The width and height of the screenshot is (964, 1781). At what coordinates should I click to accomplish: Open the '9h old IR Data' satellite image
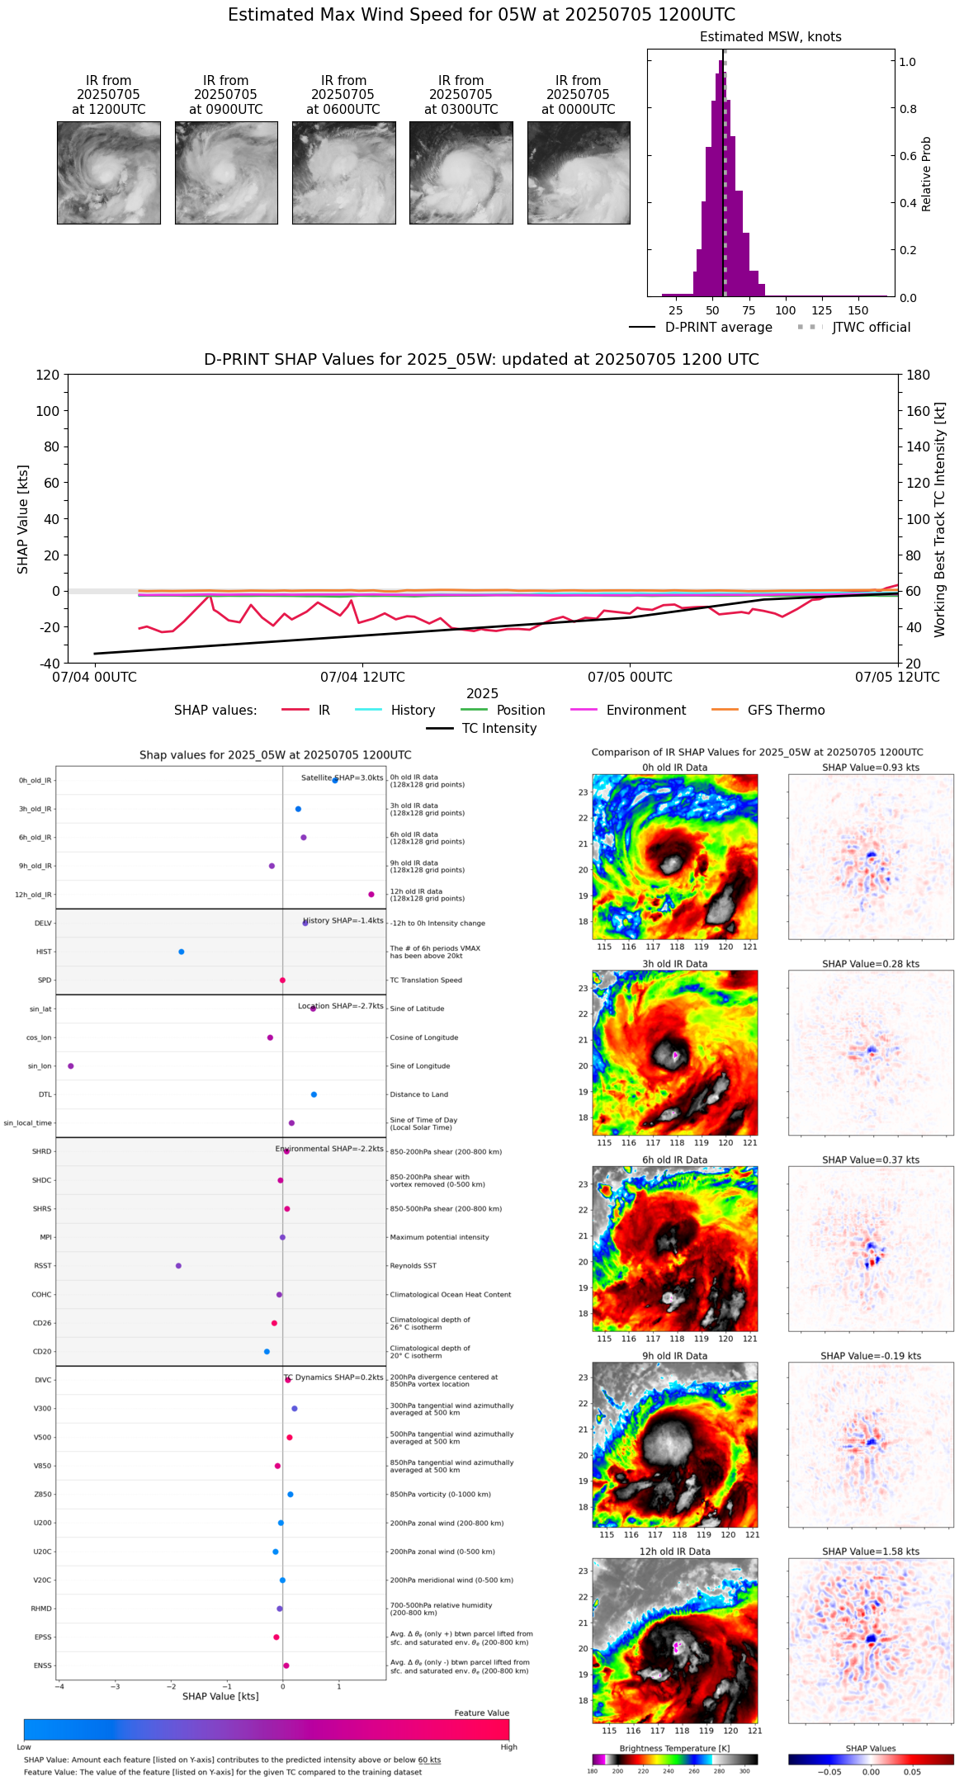[x=675, y=1445]
